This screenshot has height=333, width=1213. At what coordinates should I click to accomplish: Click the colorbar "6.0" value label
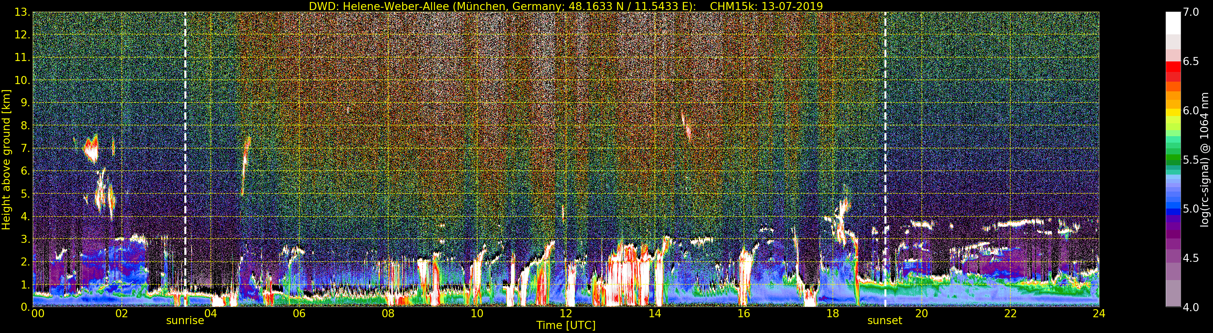click(x=1191, y=111)
